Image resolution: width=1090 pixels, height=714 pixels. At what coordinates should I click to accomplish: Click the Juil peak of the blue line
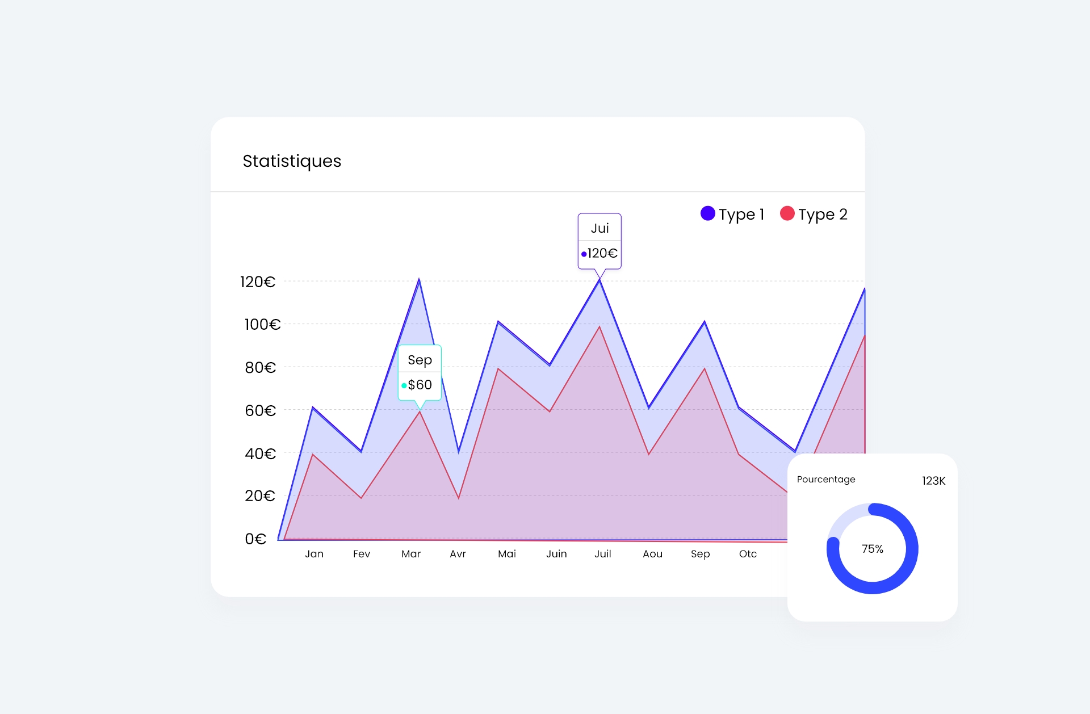[600, 280]
